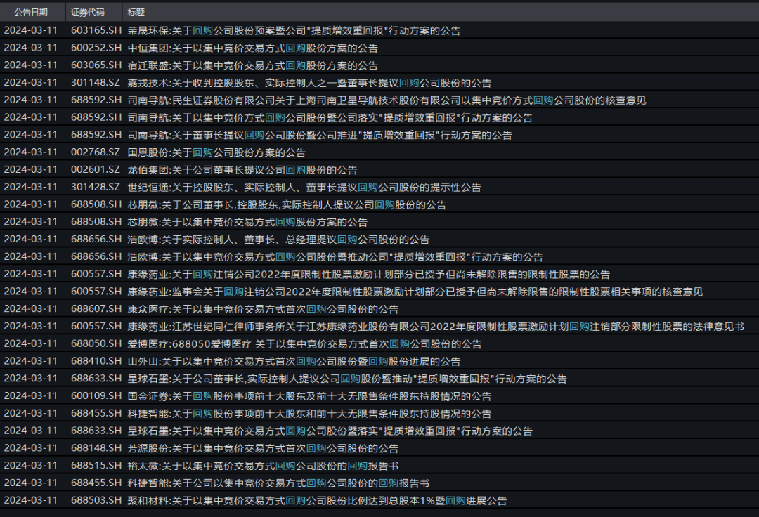Screen dimensions: 759x517
Task: Open 聚和材料 回购比例达1%进展公告
Action: coord(317,501)
